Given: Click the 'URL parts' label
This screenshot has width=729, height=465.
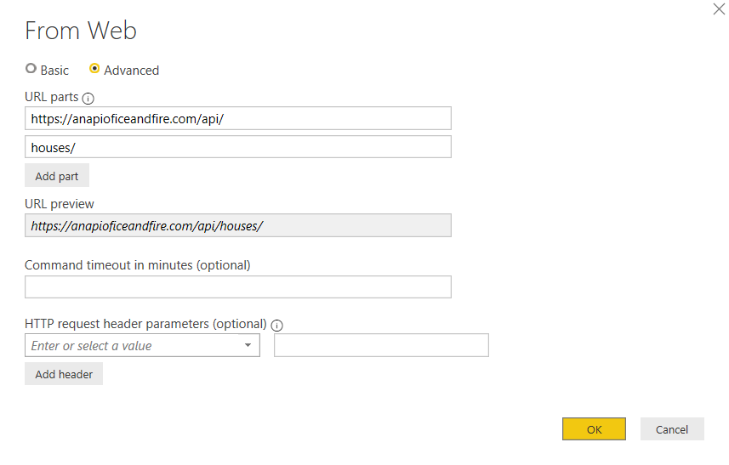Looking at the screenshot, I should 52,98.
